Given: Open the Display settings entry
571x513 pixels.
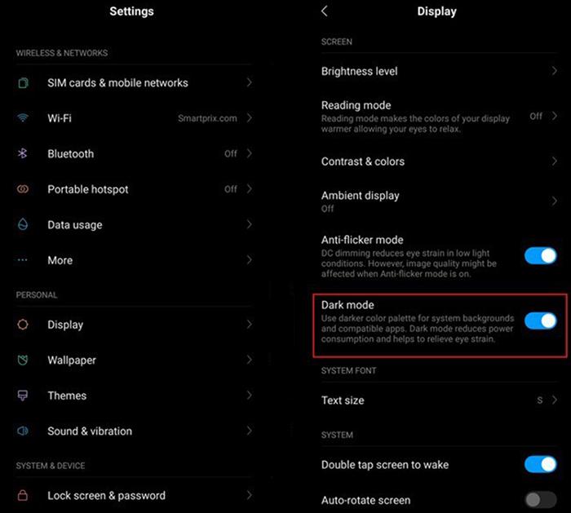Looking at the screenshot, I should pyautogui.click(x=134, y=325).
